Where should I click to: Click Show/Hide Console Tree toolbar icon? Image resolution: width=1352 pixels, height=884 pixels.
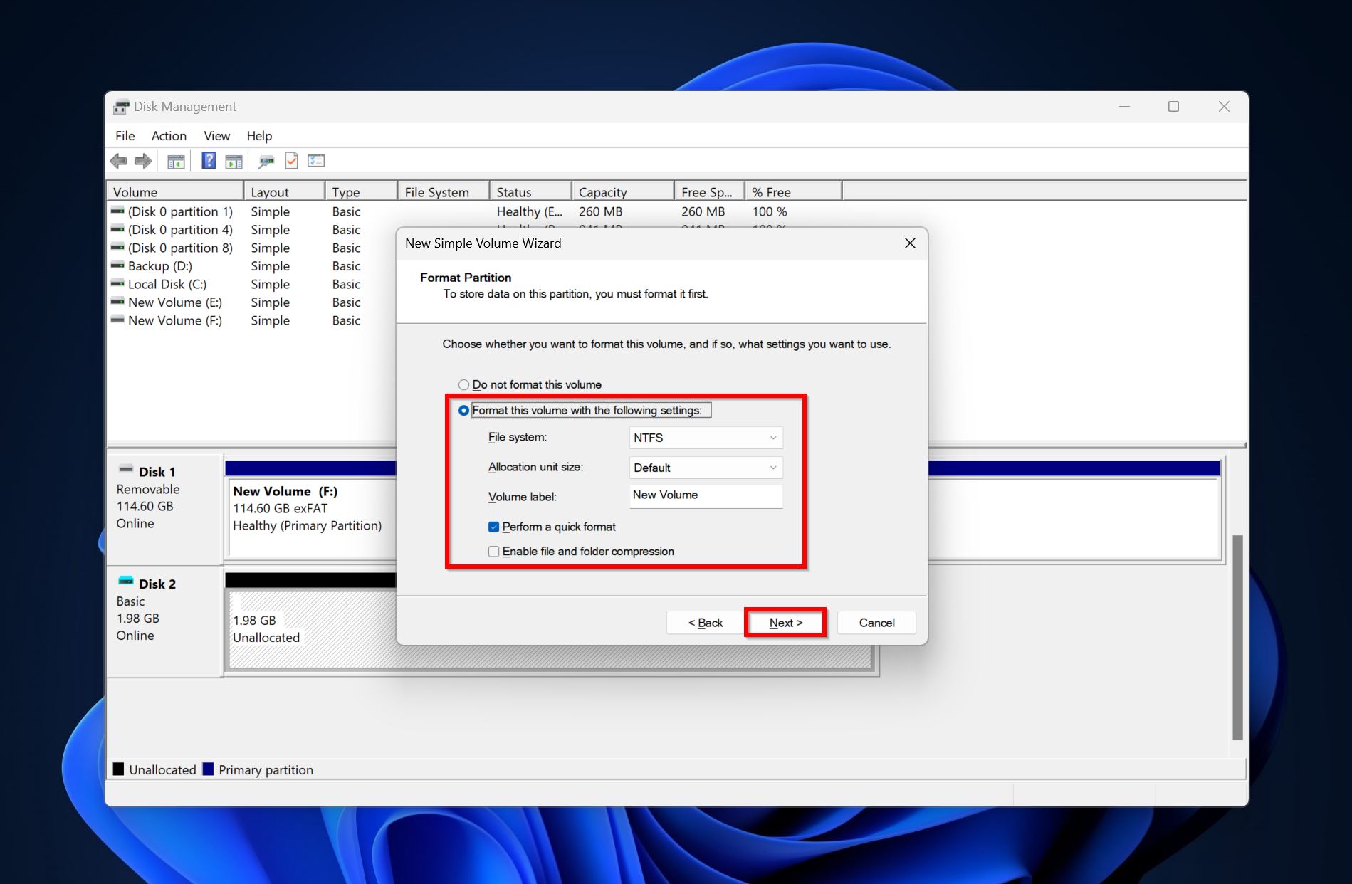176,162
